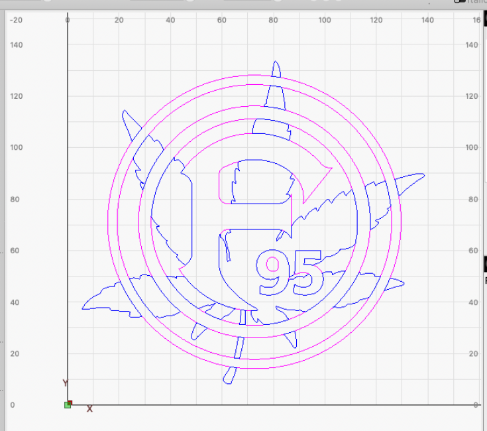Click the red X axis label

[89, 409]
